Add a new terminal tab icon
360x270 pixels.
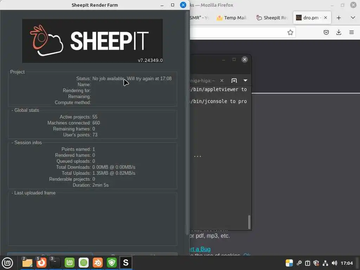click(x=234, y=81)
